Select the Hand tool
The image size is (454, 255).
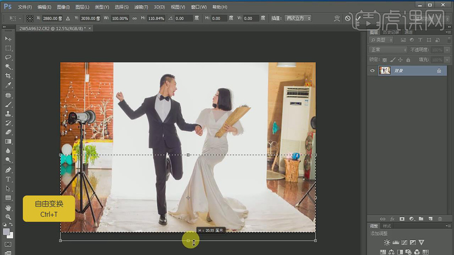(8, 207)
